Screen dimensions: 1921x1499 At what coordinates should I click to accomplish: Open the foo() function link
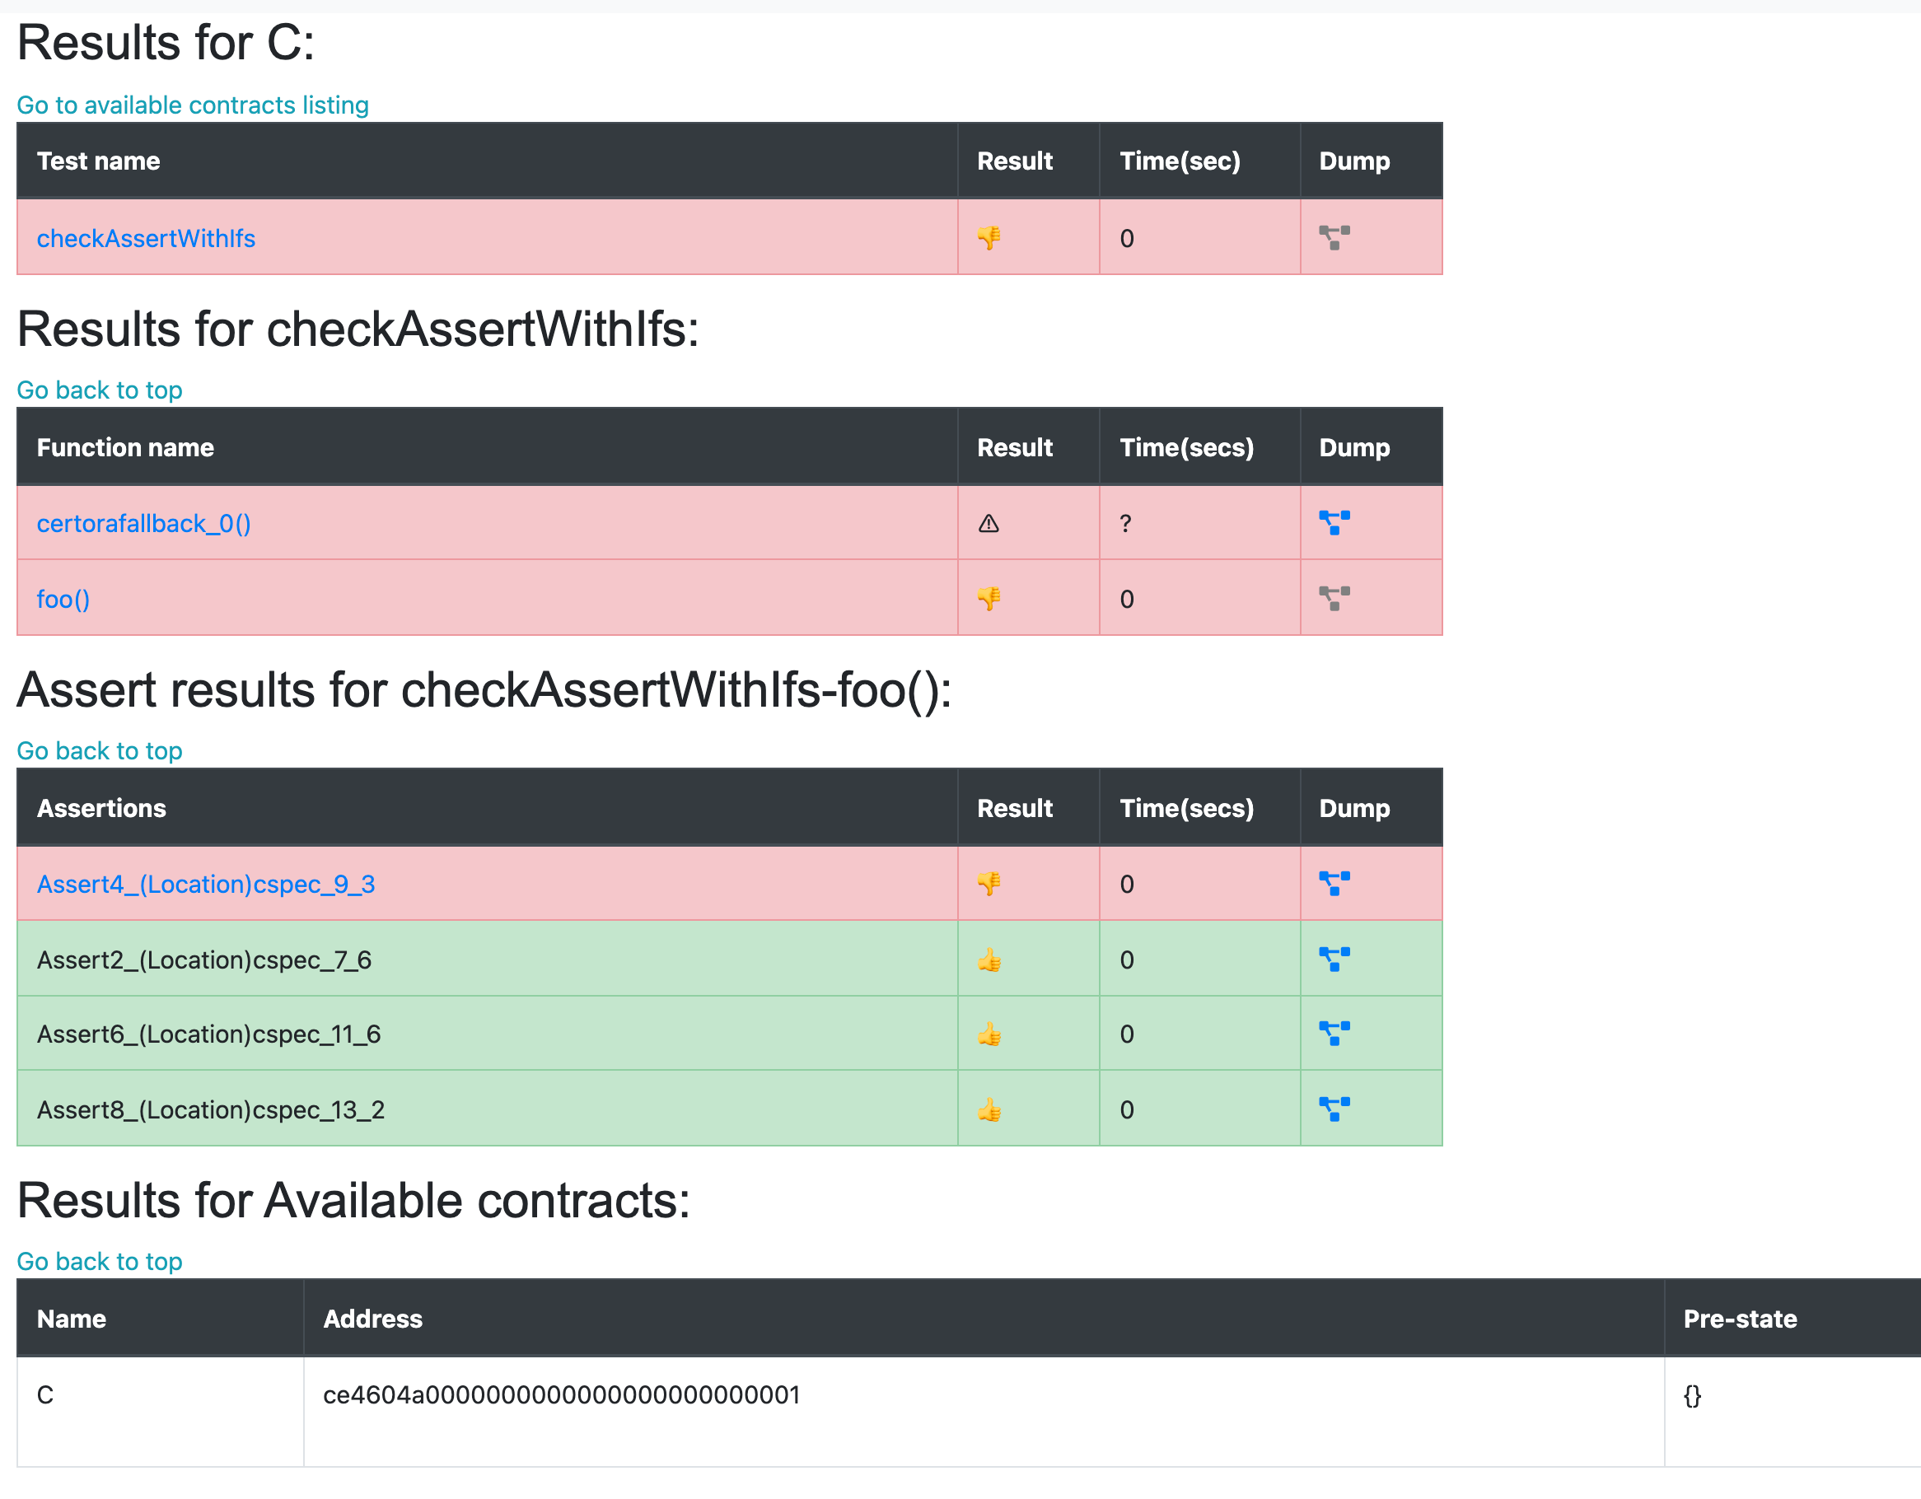(x=63, y=599)
